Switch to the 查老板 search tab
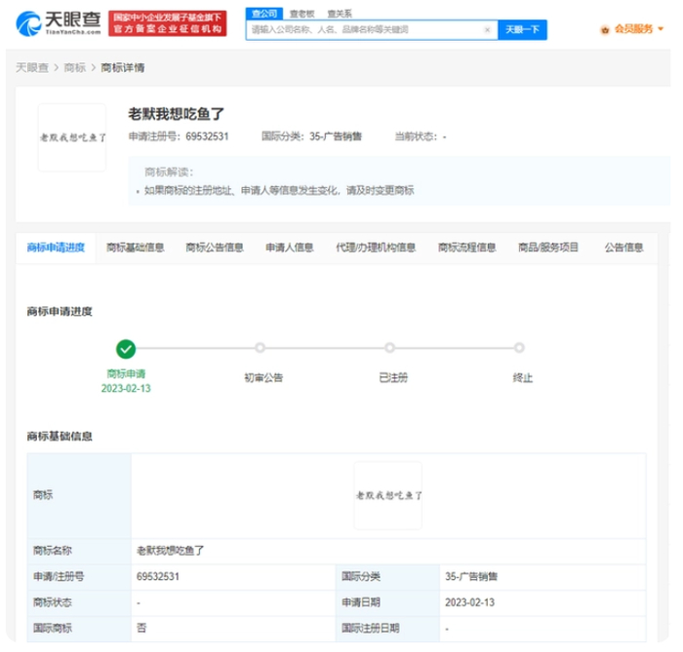This screenshot has width=683, height=652. click(302, 14)
